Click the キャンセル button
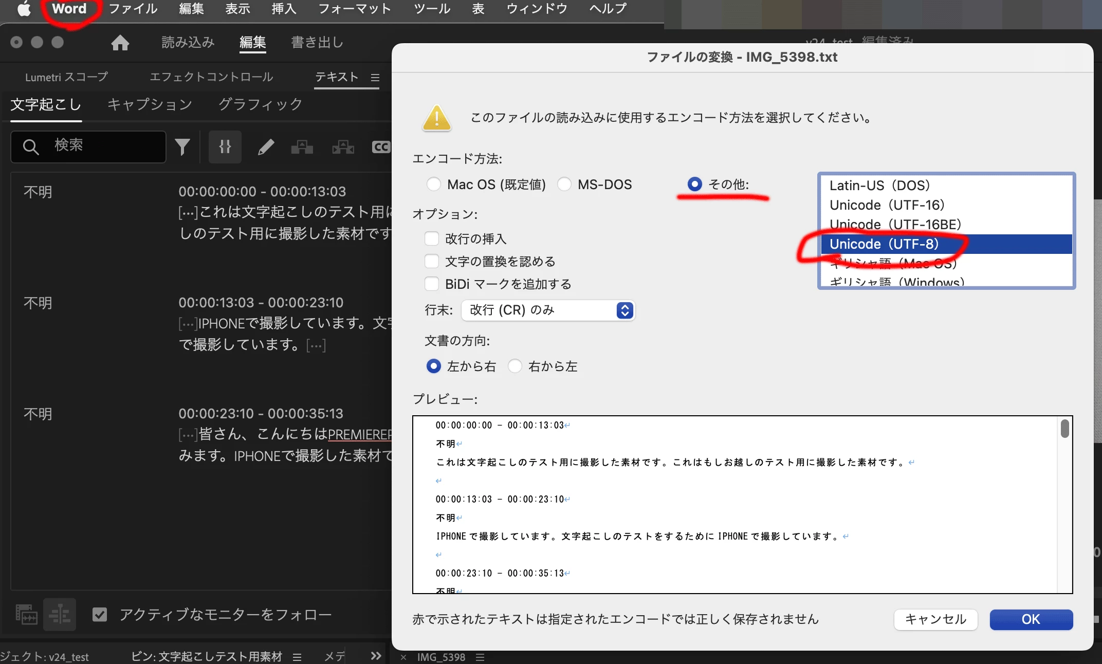This screenshot has width=1102, height=664. click(x=935, y=619)
